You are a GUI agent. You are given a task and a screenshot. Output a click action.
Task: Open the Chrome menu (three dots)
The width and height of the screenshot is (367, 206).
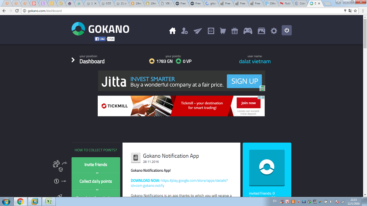363,11
